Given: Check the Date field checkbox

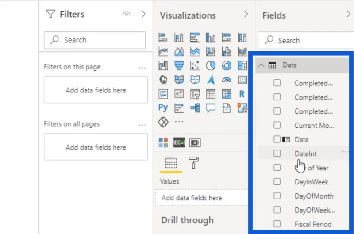Looking at the screenshot, I should pyautogui.click(x=277, y=139).
